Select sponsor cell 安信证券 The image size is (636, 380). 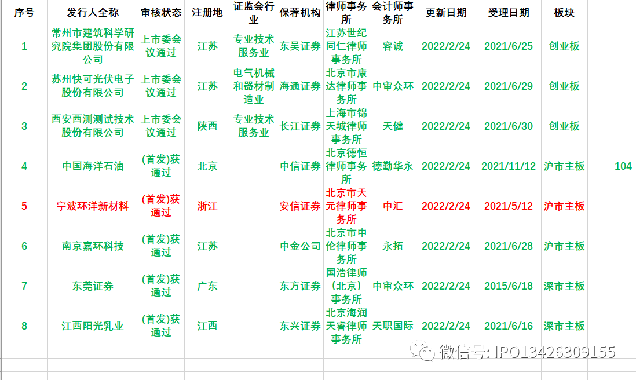point(300,206)
